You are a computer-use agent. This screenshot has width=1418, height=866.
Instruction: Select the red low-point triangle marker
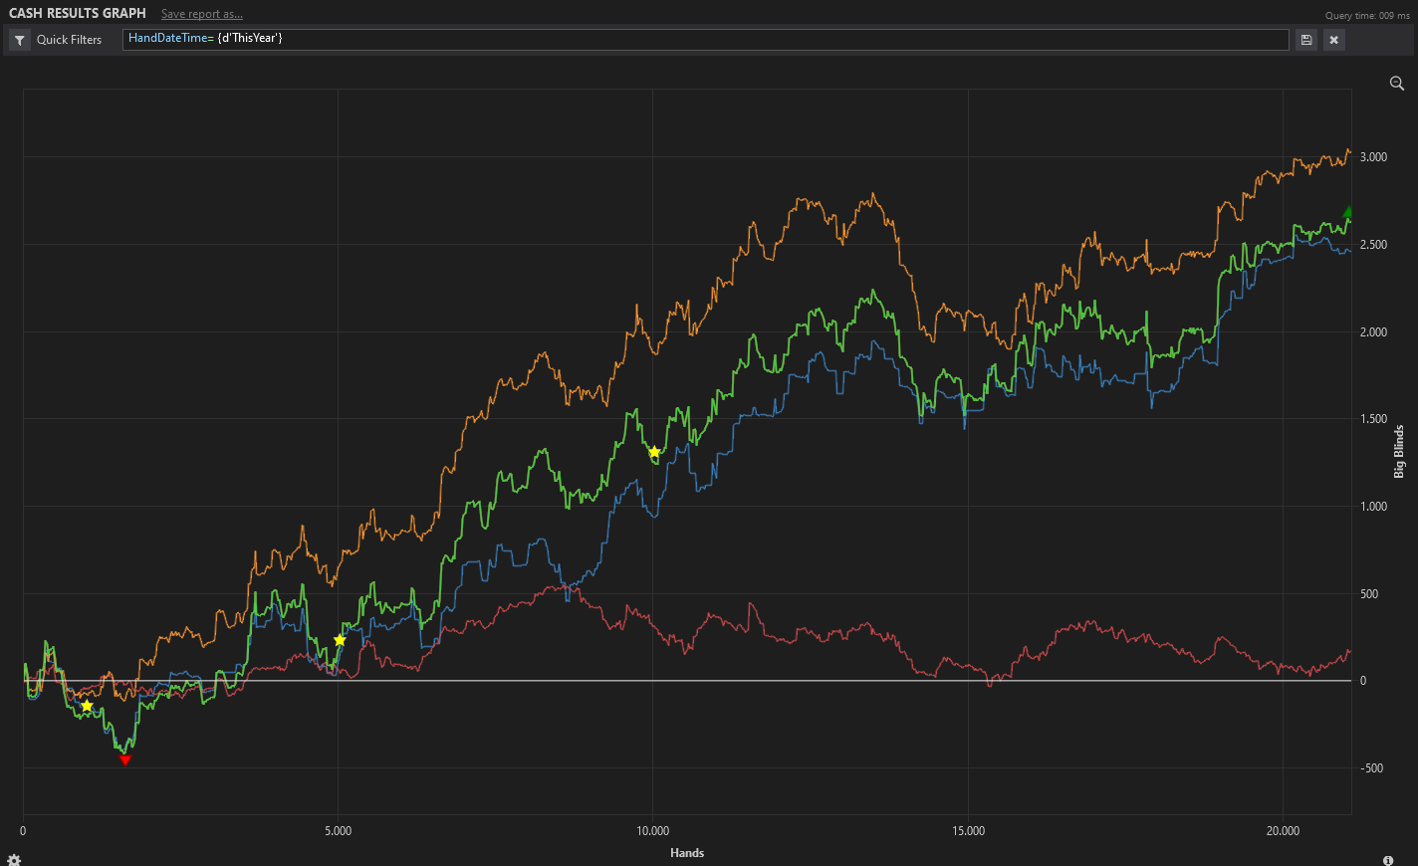[124, 760]
